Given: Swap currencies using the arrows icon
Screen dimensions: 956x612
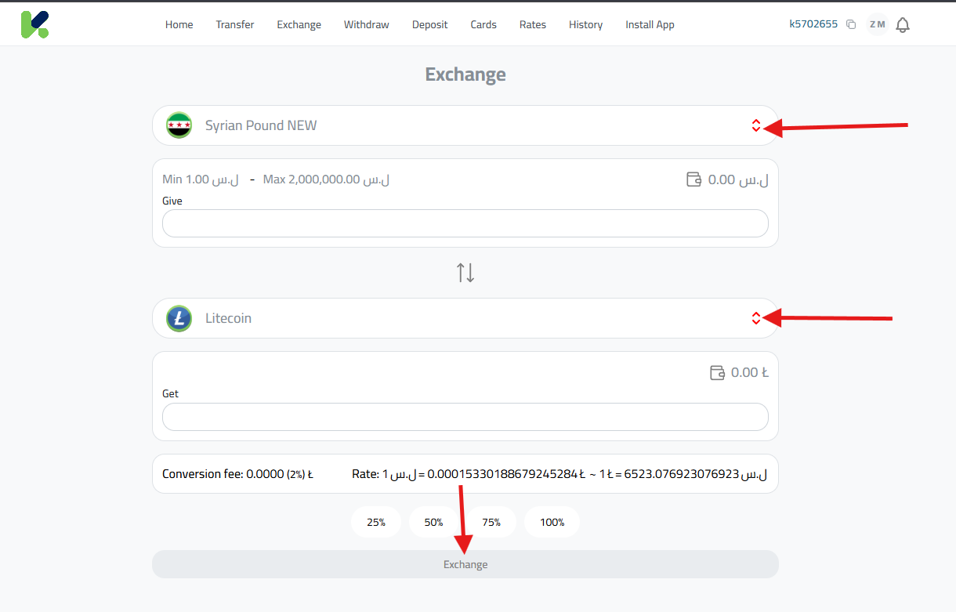Looking at the screenshot, I should click(x=465, y=271).
